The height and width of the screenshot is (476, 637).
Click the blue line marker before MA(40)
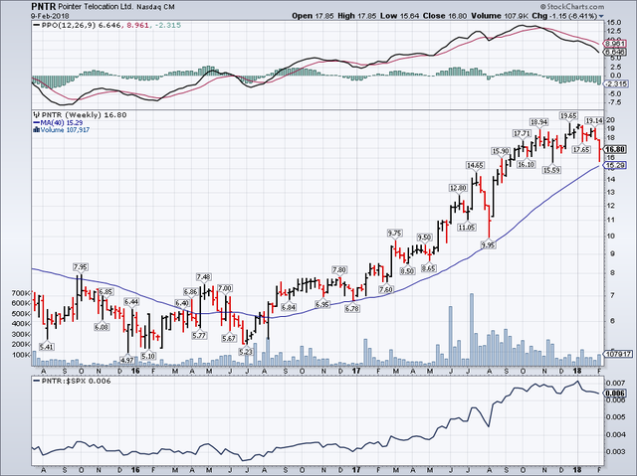36,122
